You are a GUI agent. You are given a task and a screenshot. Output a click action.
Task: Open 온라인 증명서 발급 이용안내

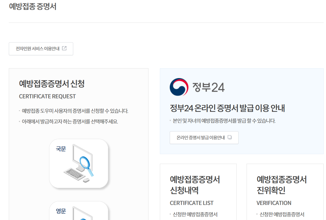[x=204, y=137]
